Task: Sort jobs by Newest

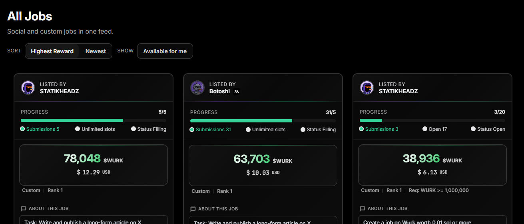Action: click(96, 51)
